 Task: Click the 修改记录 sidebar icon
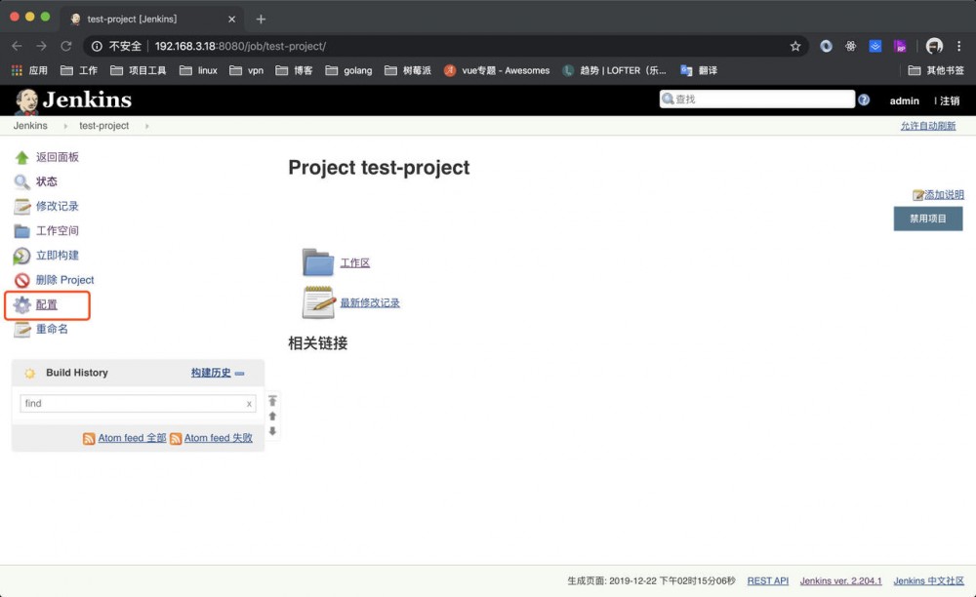click(21, 206)
